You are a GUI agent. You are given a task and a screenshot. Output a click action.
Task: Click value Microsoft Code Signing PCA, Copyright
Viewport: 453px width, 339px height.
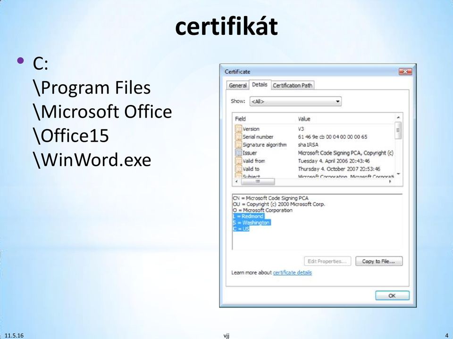[345, 153]
